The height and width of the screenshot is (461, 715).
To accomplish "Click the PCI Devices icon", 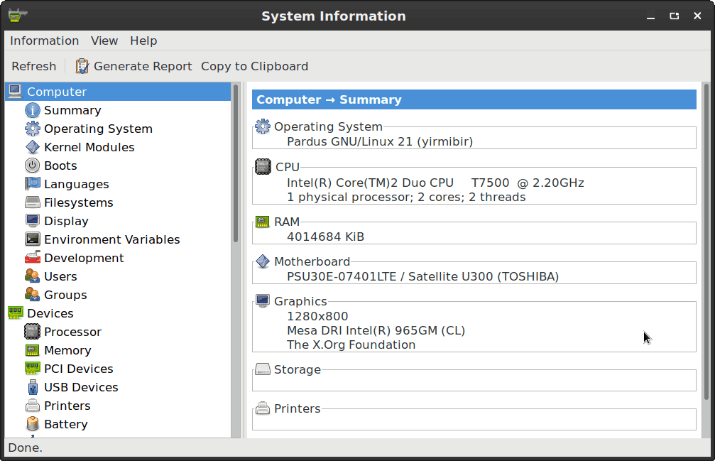I will 33,369.
